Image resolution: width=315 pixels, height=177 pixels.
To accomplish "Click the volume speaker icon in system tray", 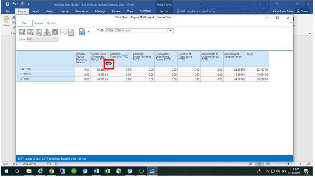I will (x=278, y=171).
